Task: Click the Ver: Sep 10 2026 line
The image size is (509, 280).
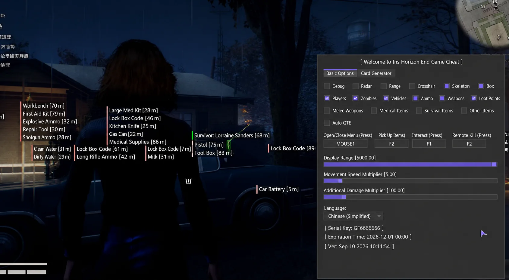Action: 359,246
